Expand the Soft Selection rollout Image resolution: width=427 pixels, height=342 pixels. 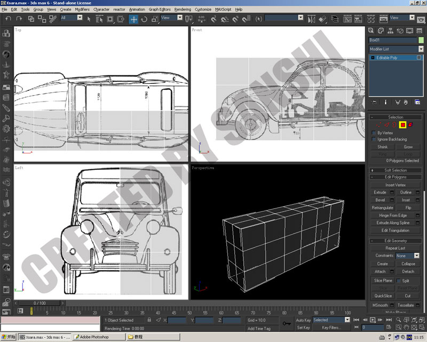coord(396,170)
